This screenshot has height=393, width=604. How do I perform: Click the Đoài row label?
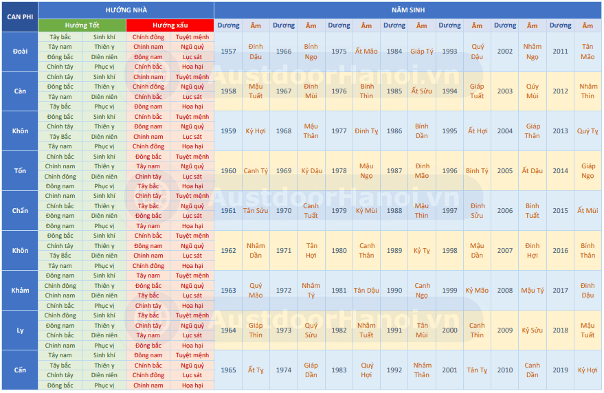20,52
